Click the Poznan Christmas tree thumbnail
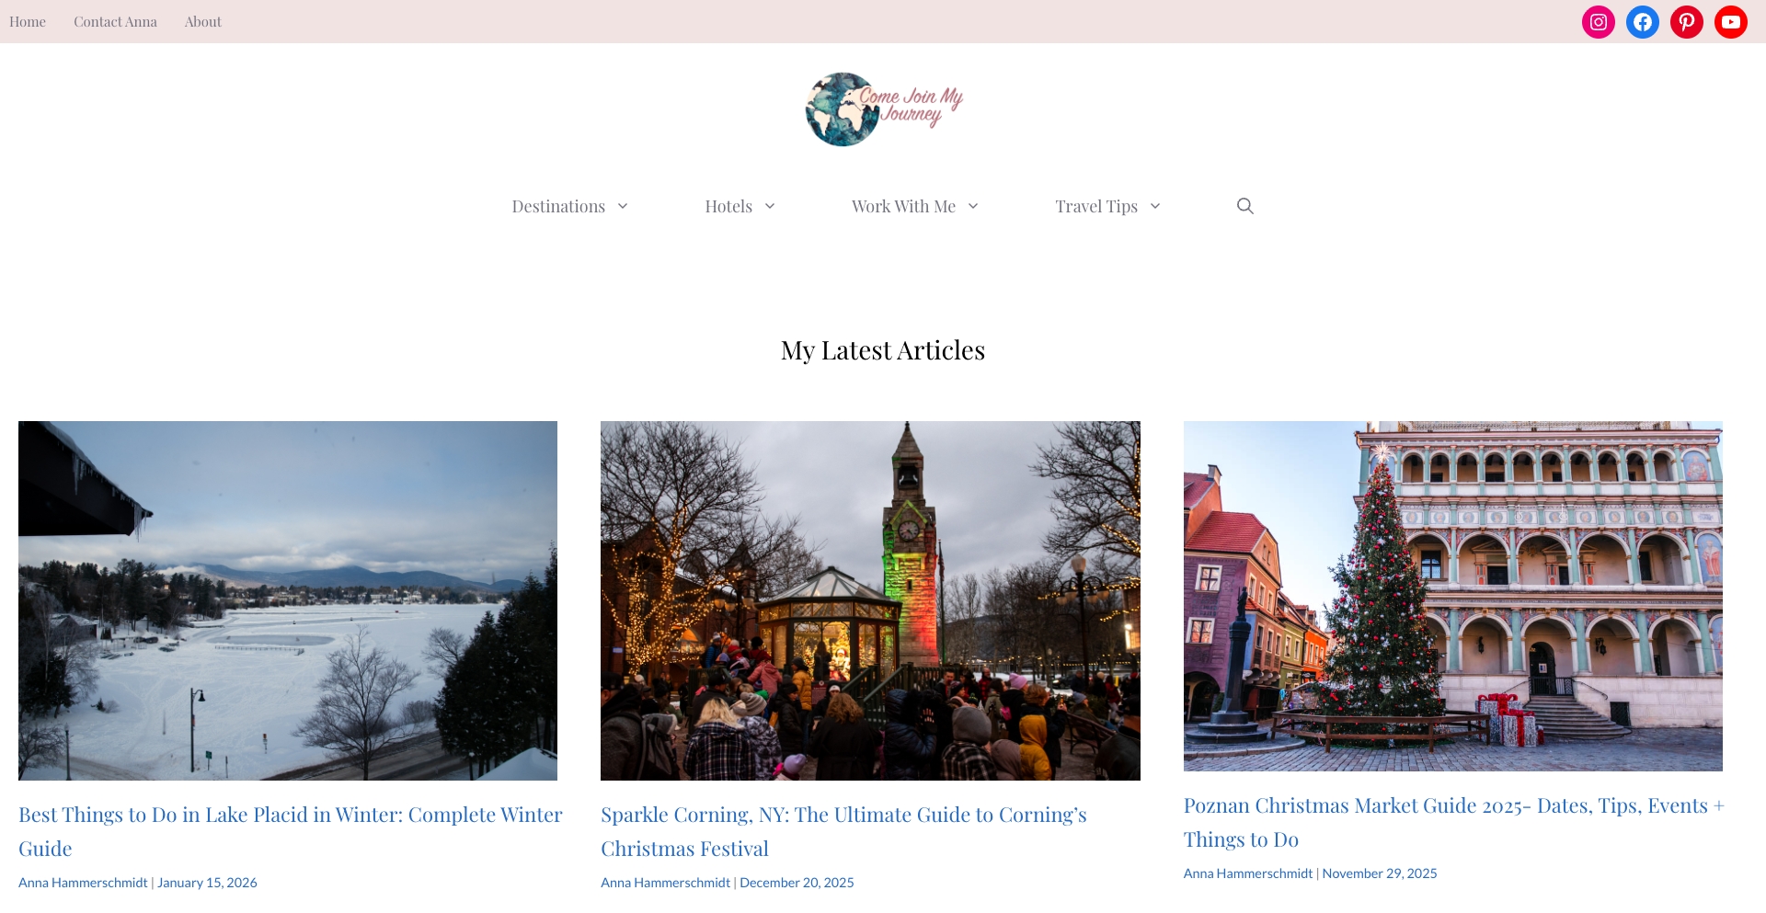This screenshot has height=913, width=1766. pos(1452,595)
